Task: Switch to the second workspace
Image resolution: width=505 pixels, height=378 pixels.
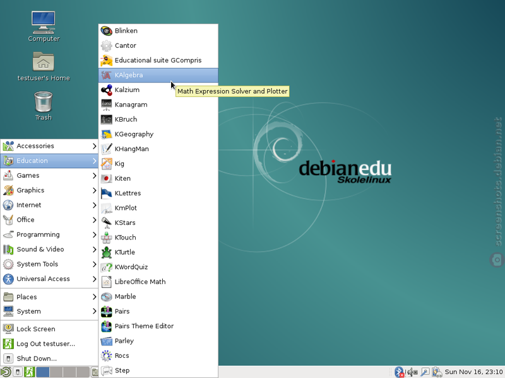Action: [x=56, y=372]
